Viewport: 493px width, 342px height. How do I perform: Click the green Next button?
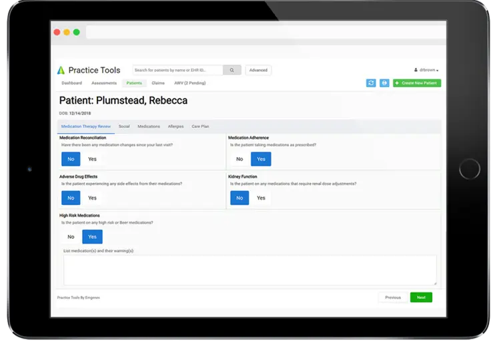pyautogui.click(x=422, y=297)
